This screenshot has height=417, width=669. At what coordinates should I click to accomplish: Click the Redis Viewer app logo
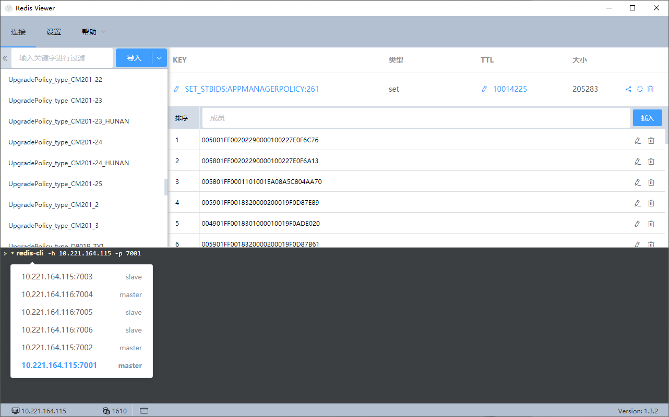click(8, 8)
